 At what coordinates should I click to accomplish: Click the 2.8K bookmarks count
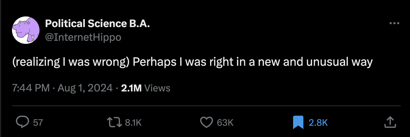[318, 122]
